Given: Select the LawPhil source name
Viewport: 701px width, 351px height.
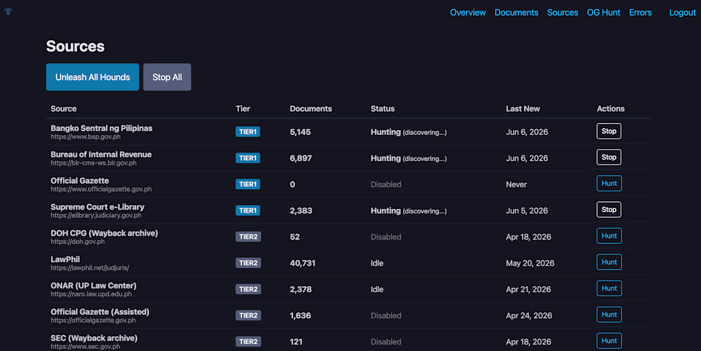Looking at the screenshot, I should [65, 259].
